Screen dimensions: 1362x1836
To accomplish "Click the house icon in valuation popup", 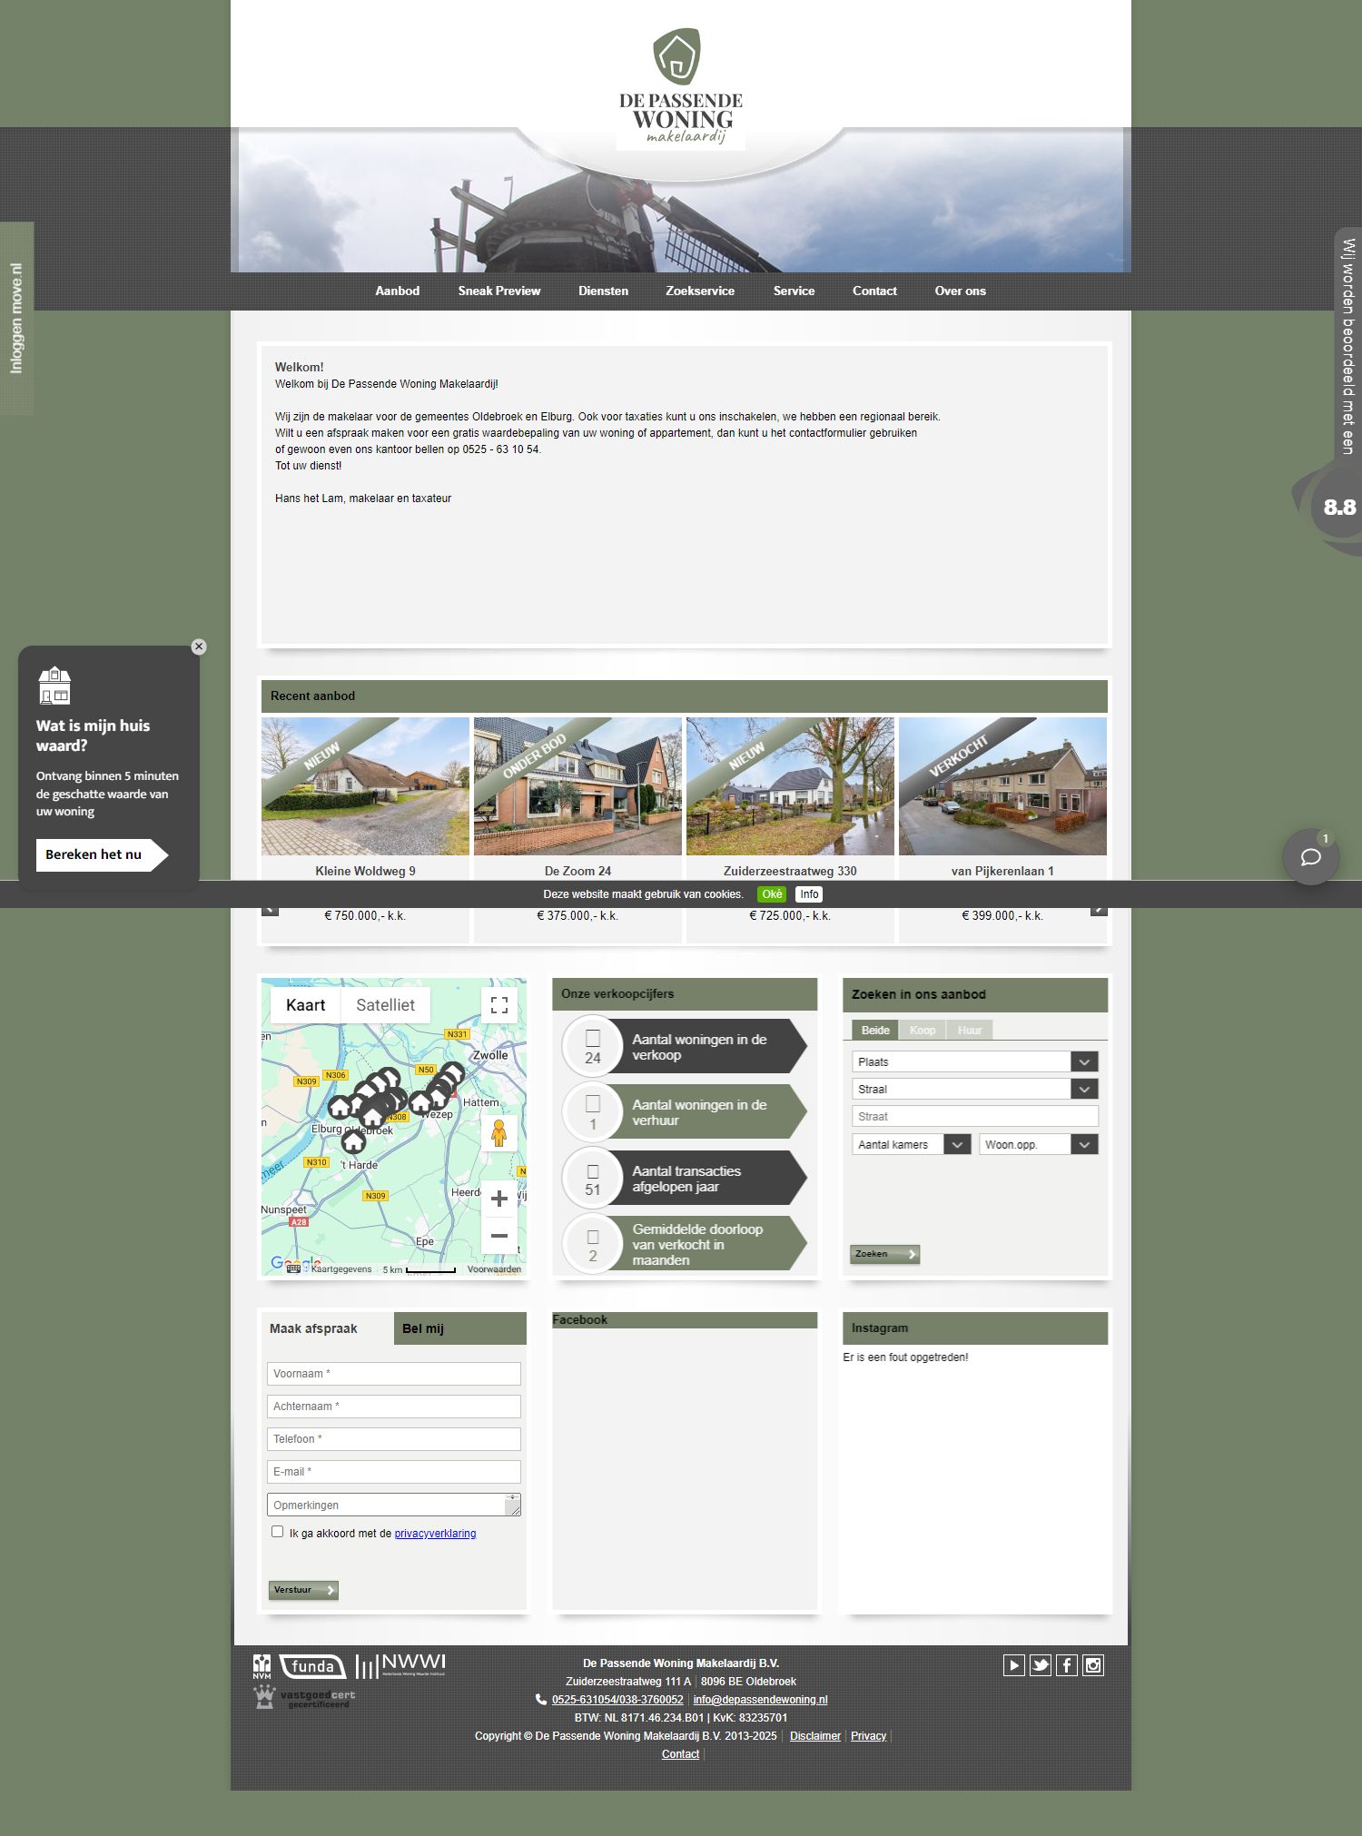I will point(54,686).
